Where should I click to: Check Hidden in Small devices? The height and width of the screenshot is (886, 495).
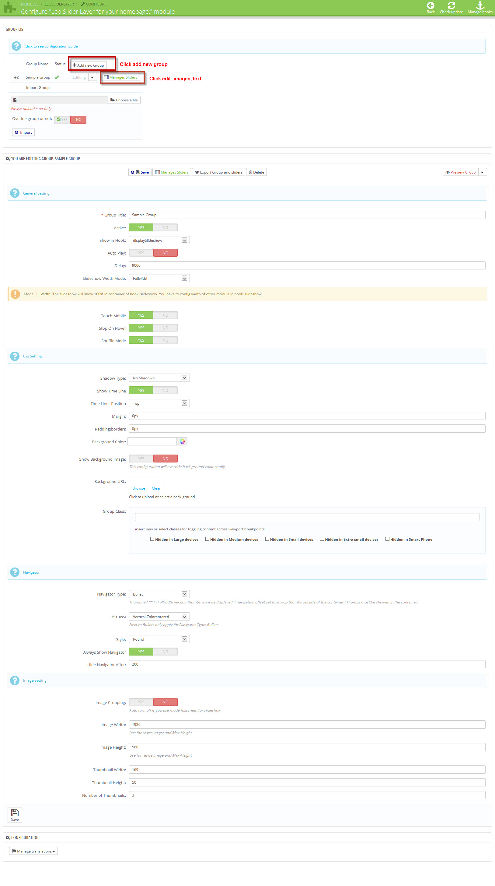267,539
